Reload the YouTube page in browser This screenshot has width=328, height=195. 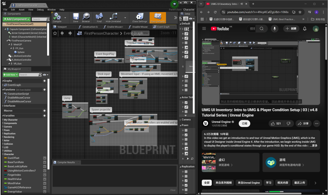(x=215, y=12)
